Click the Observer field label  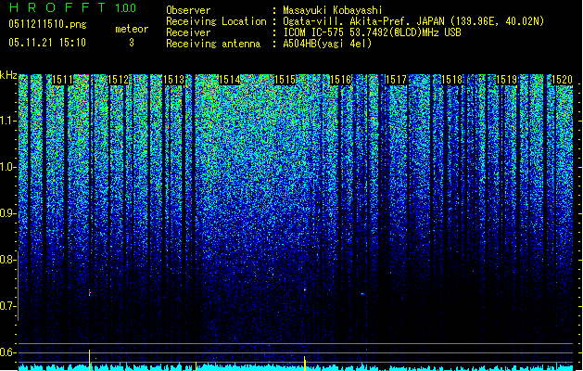(188, 10)
